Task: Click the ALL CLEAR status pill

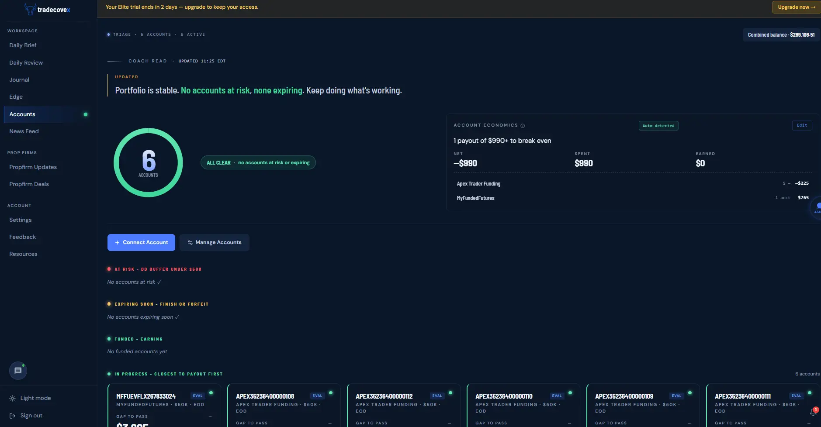Action: tap(258, 162)
